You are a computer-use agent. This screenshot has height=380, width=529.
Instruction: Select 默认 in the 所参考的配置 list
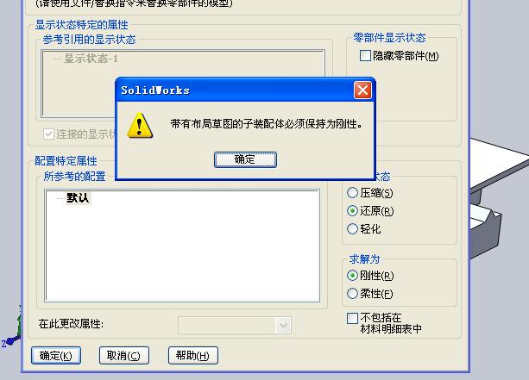click(78, 197)
